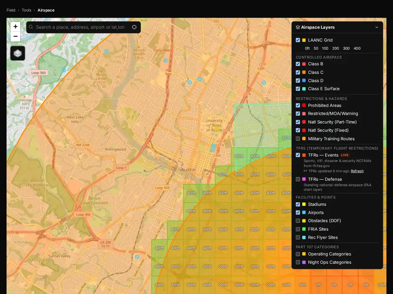Uncheck the Class E Surface layer
Viewport: 393px width, 294px height.
[298, 89]
